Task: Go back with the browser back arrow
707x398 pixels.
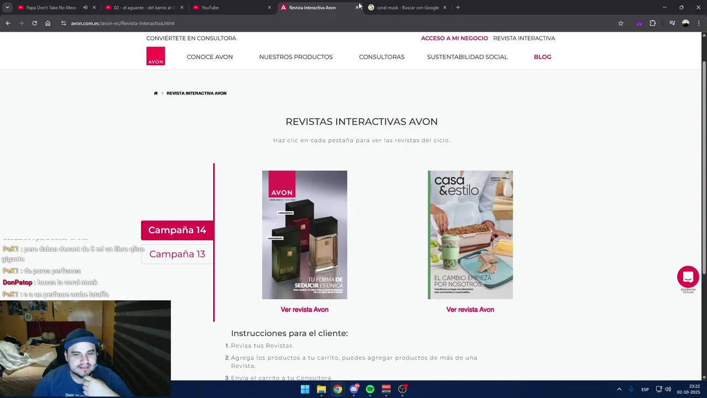Action: coord(8,23)
